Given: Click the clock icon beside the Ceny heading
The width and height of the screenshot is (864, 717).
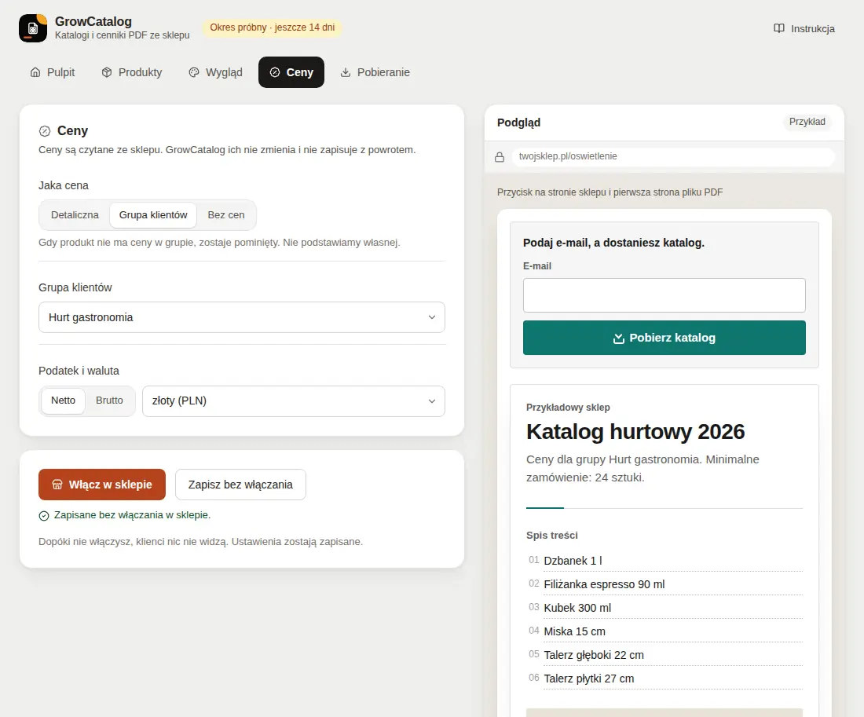Looking at the screenshot, I should point(45,131).
